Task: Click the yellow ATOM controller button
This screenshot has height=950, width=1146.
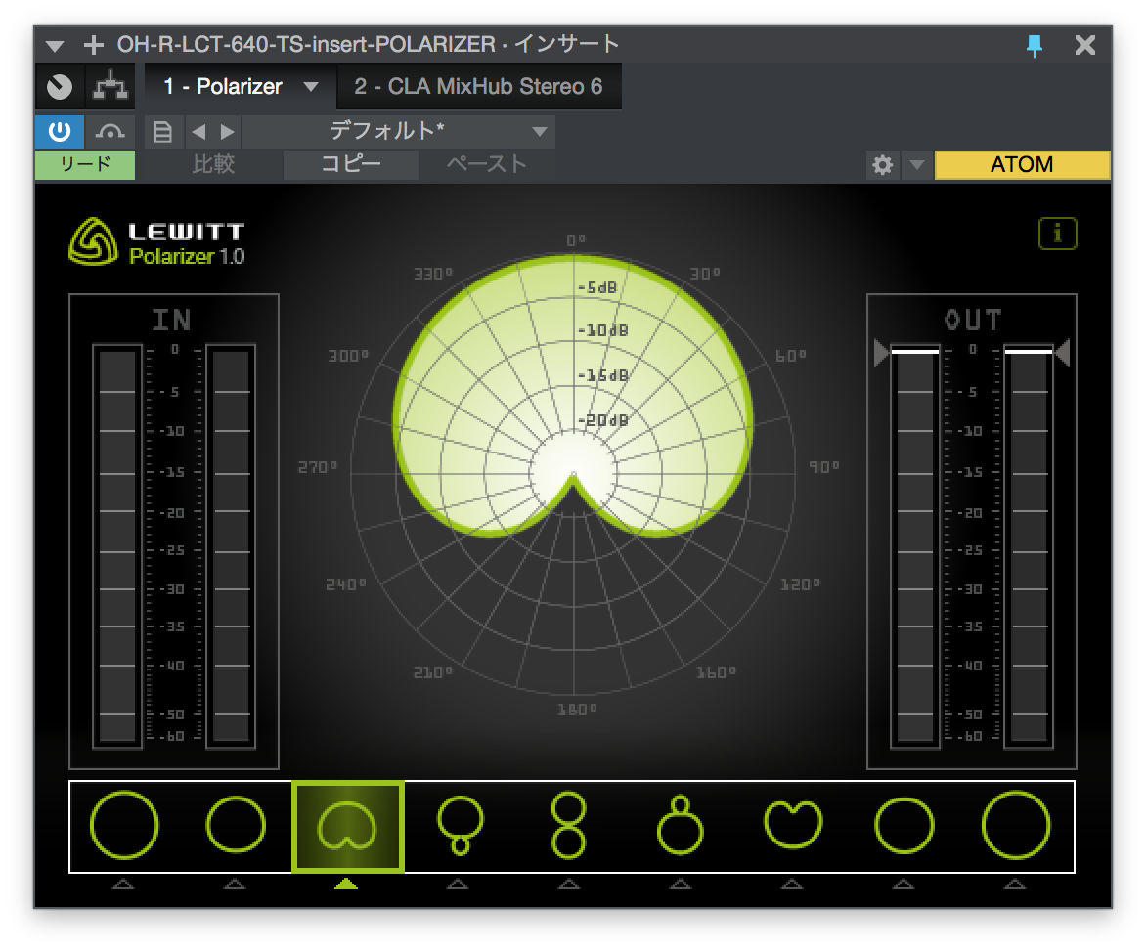Action: (1022, 164)
